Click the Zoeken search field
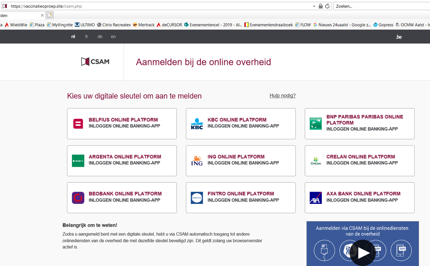430x266 pixels. click(381, 6)
